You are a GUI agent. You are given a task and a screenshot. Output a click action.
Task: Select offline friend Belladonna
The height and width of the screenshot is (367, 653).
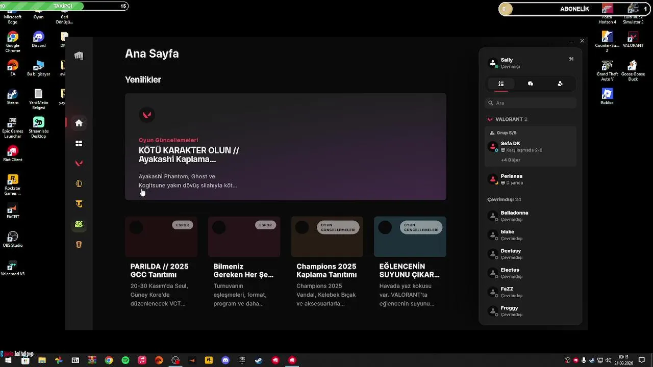(x=531, y=216)
